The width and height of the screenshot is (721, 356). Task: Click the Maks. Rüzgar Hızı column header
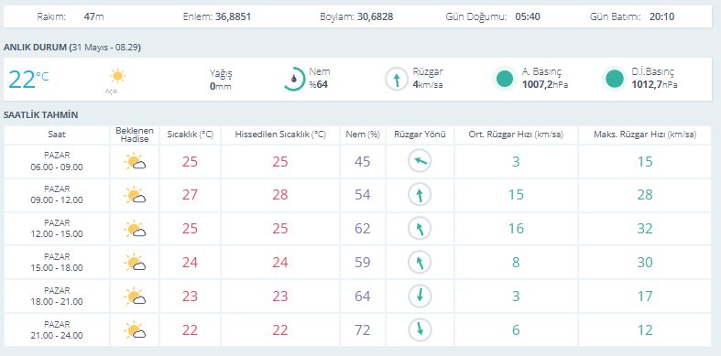click(x=645, y=135)
